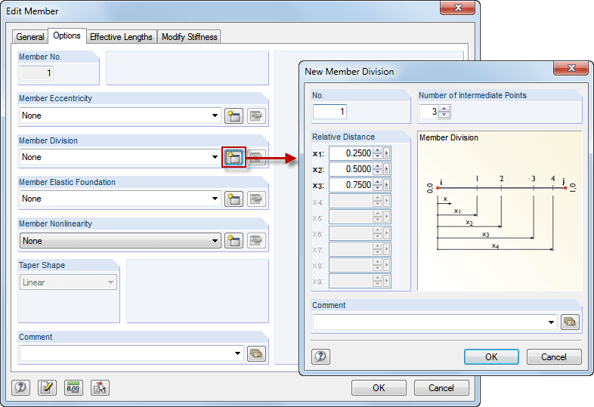594x407 pixels.
Task: Adjust the x3 relative distance spinner
Action: click(377, 185)
